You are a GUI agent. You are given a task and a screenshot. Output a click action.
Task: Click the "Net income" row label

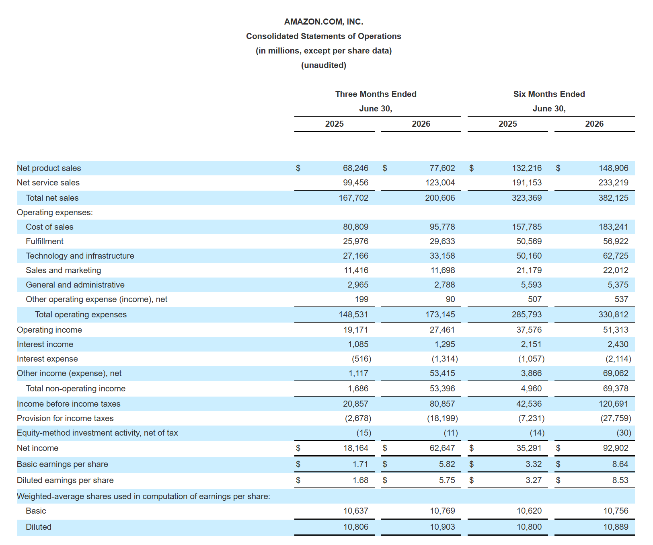[x=37, y=448]
